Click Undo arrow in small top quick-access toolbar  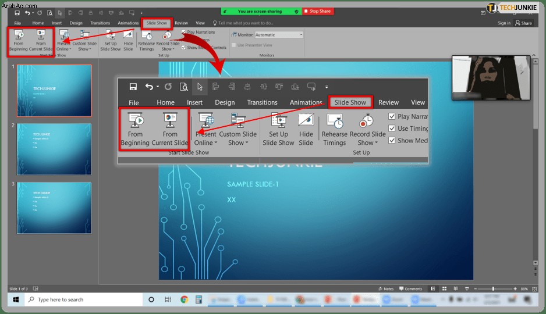point(27,13)
